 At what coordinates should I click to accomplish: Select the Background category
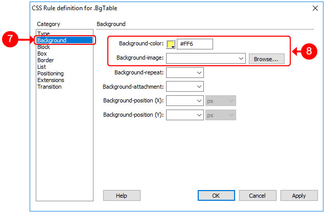click(x=52, y=40)
